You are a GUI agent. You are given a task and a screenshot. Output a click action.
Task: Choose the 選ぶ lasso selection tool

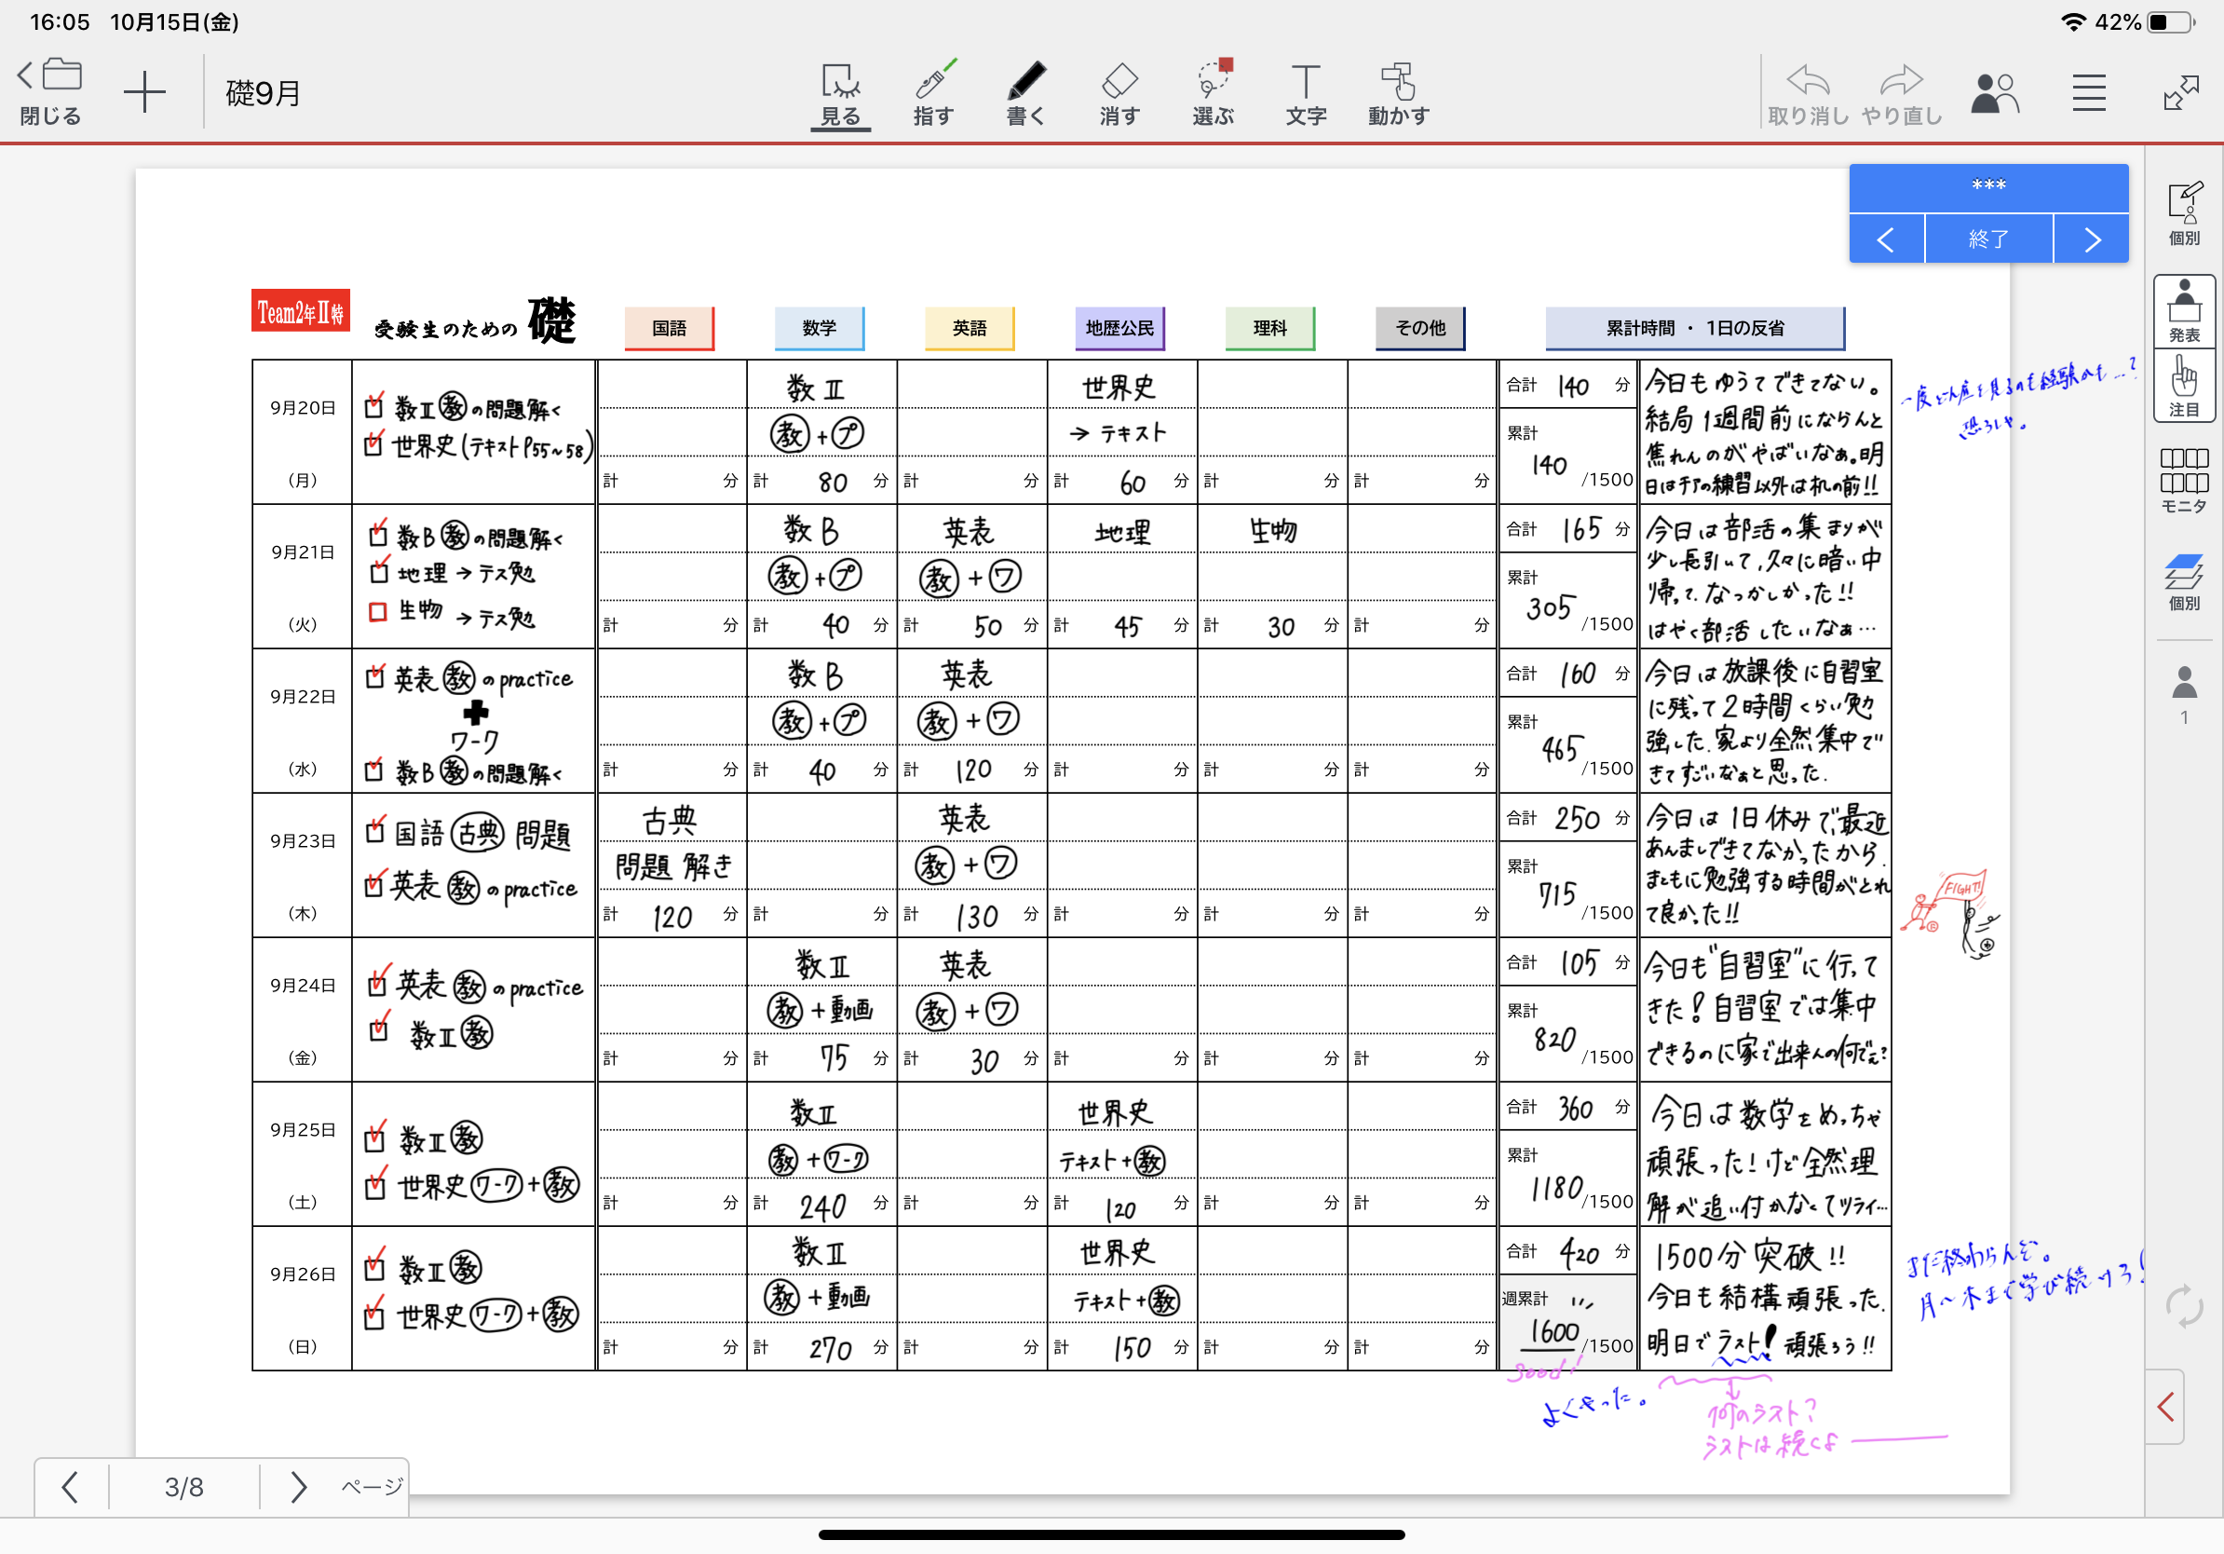1213,93
